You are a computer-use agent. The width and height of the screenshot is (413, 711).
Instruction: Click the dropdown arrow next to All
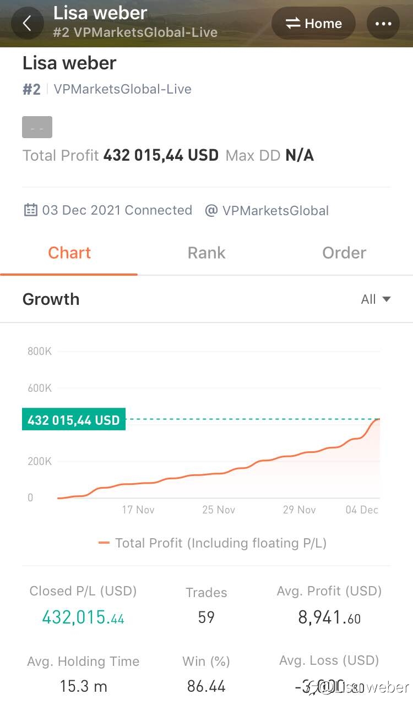[x=386, y=299]
